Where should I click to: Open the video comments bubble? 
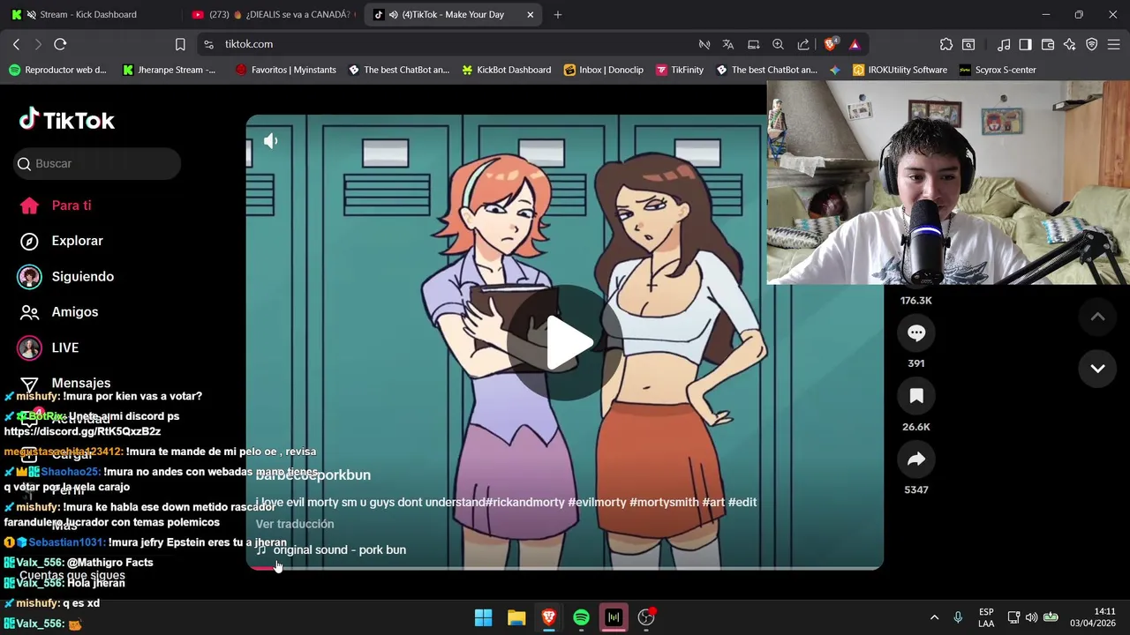click(x=916, y=333)
